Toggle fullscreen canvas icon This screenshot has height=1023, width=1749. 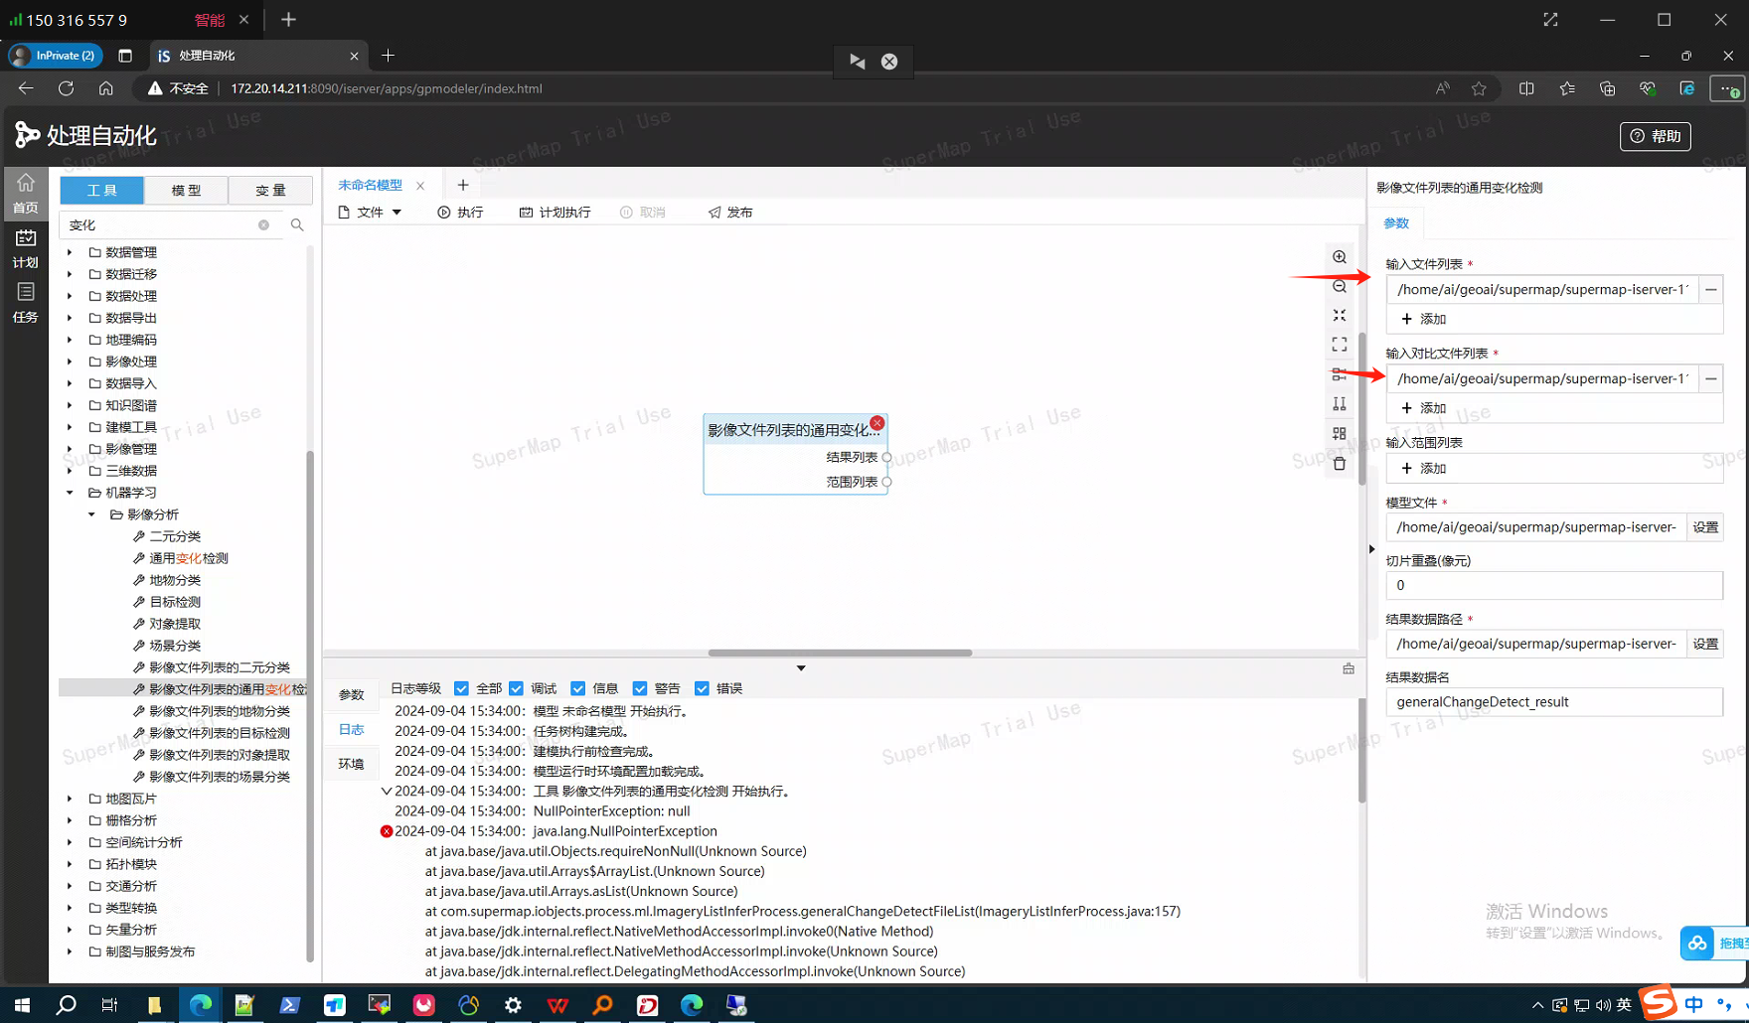1340,345
